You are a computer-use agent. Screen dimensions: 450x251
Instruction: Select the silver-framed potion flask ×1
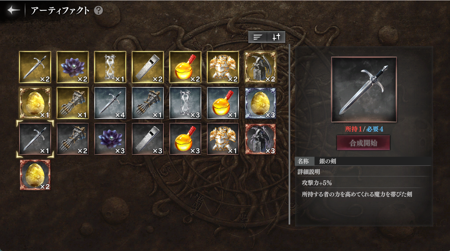(x=223, y=103)
